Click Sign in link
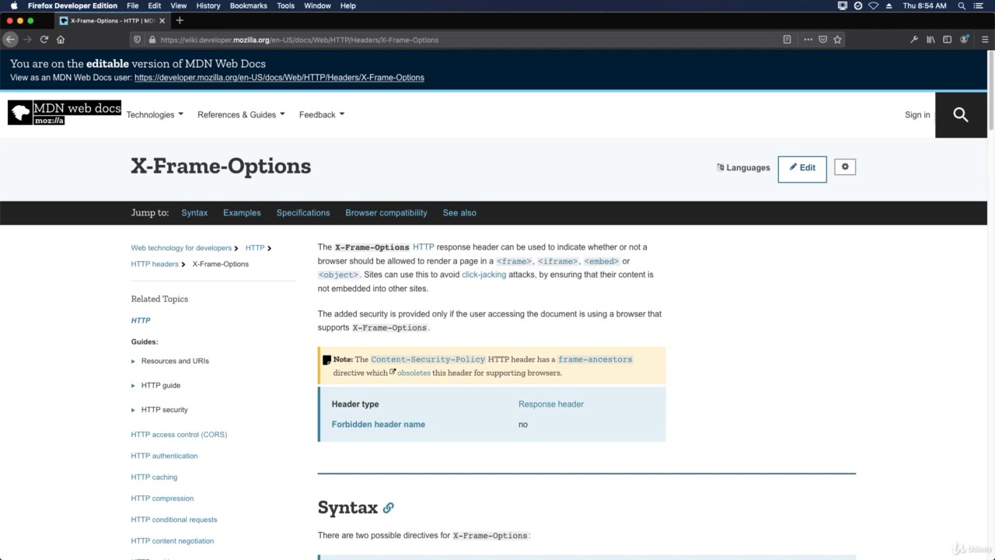The width and height of the screenshot is (995, 560). click(917, 115)
